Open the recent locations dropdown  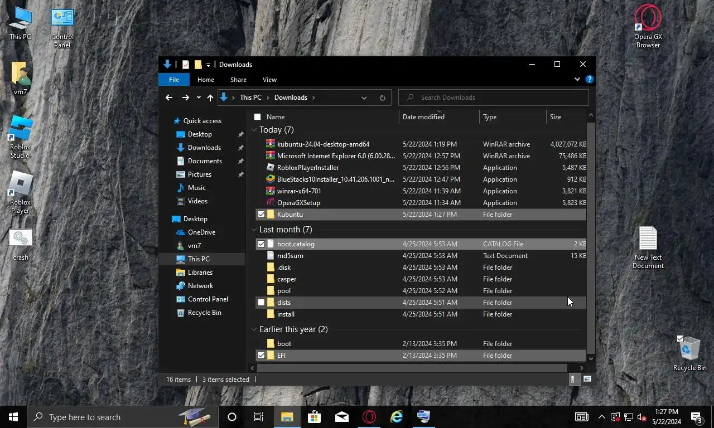pyautogui.click(x=199, y=98)
